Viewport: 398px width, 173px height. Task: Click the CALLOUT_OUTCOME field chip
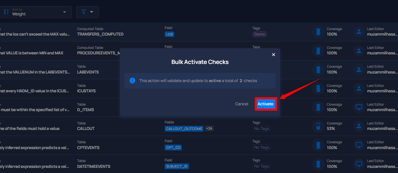(184, 129)
